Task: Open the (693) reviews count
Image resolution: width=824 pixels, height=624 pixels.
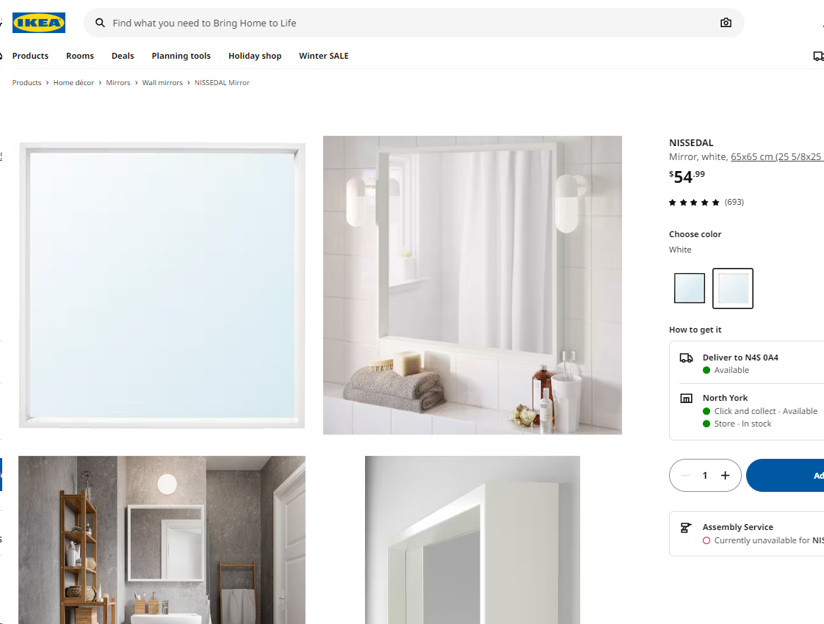Action: pos(734,202)
